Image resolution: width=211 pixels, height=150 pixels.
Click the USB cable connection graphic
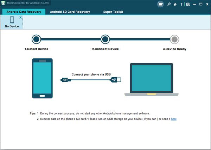click(91, 80)
